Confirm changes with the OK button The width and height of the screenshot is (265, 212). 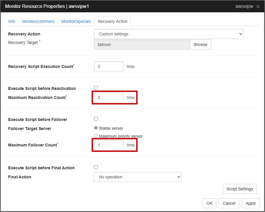pos(209,203)
